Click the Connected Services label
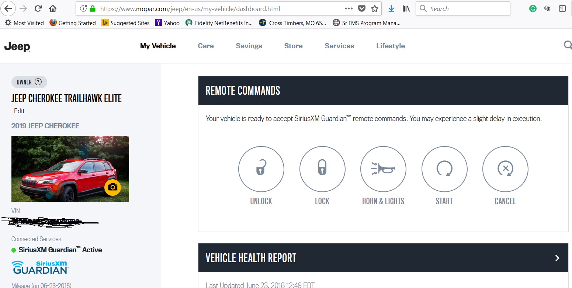The image size is (572, 288). tap(36, 239)
